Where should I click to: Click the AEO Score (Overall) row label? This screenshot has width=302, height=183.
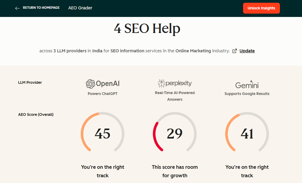tap(36, 114)
